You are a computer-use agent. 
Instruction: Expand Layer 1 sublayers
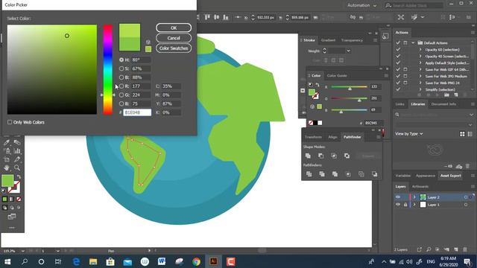tap(414, 205)
